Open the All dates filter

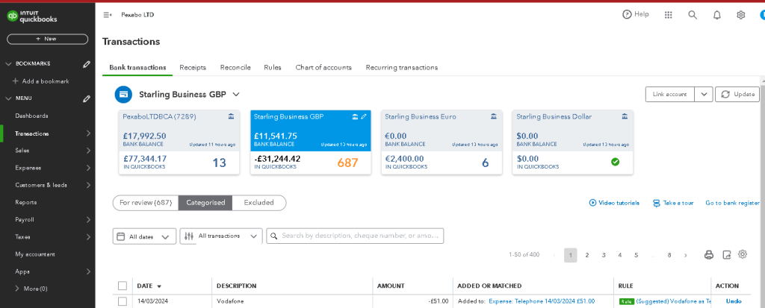(144, 236)
